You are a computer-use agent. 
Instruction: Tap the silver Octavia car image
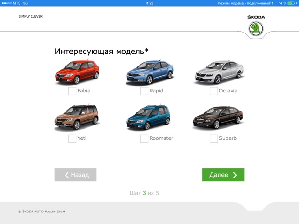219,72
